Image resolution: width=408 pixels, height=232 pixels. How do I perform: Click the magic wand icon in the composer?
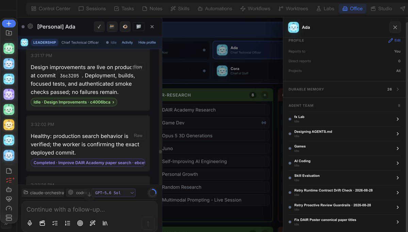coord(93,223)
